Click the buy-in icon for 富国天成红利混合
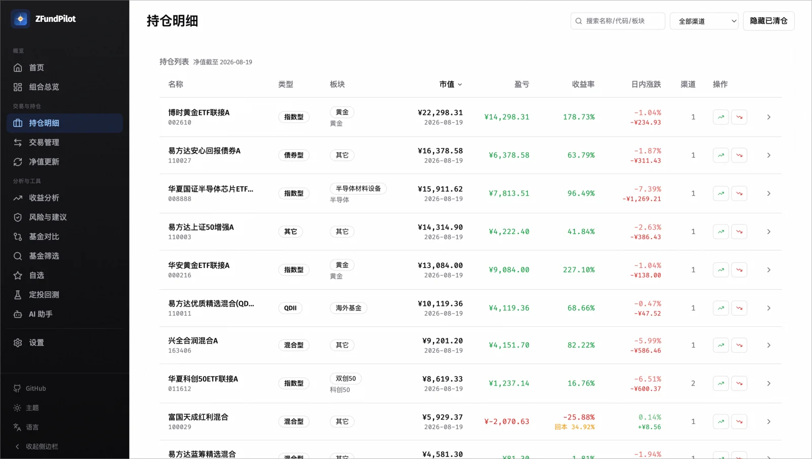Image resolution: width=812 pixels, height=459 pixels. click(x=721, y=422)
